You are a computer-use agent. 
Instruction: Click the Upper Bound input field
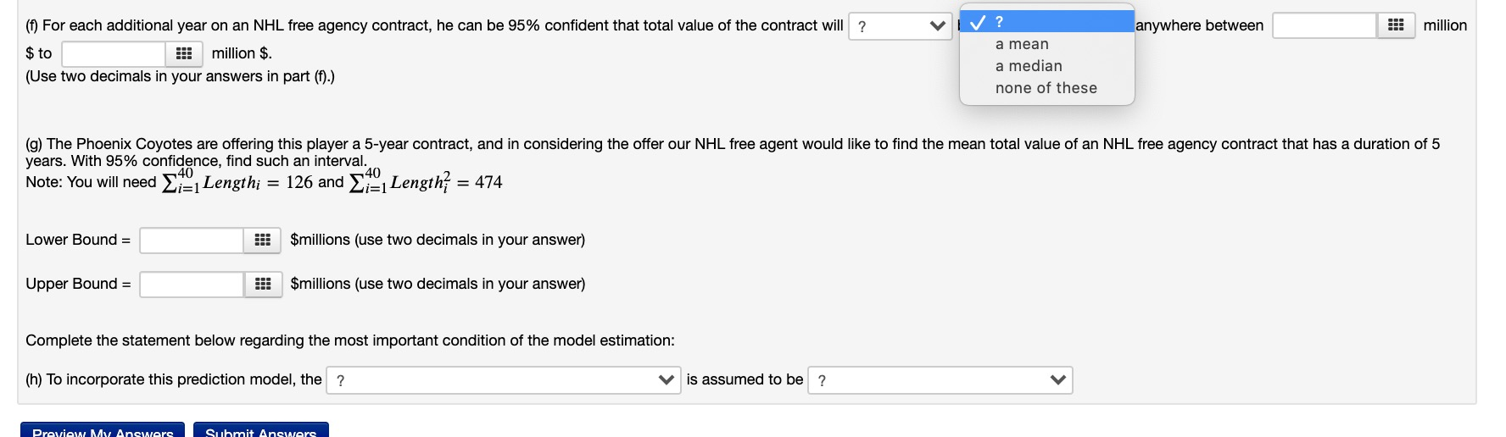click(192, 285)
